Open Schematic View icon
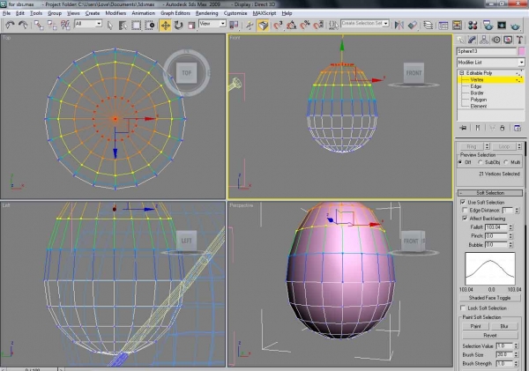Screen dimensions: 529x371 pyautogui.click(x=457, y=26)
